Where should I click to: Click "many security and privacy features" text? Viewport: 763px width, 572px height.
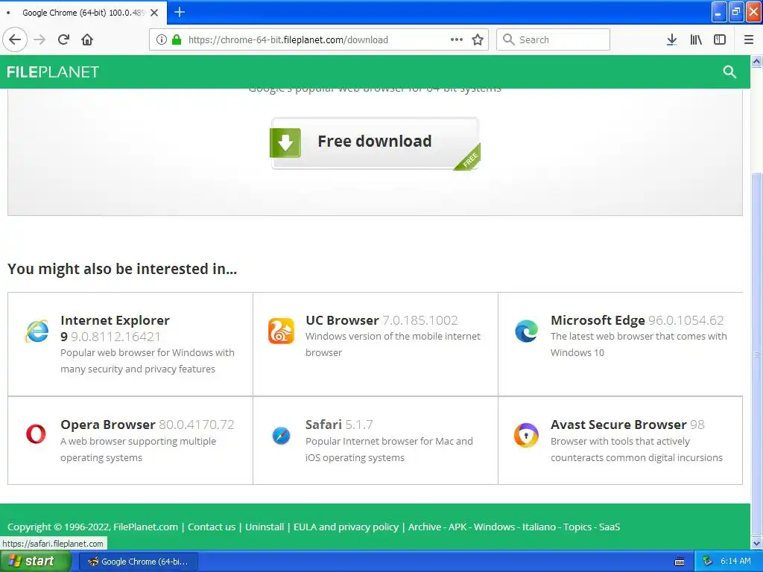pos(138,369)
